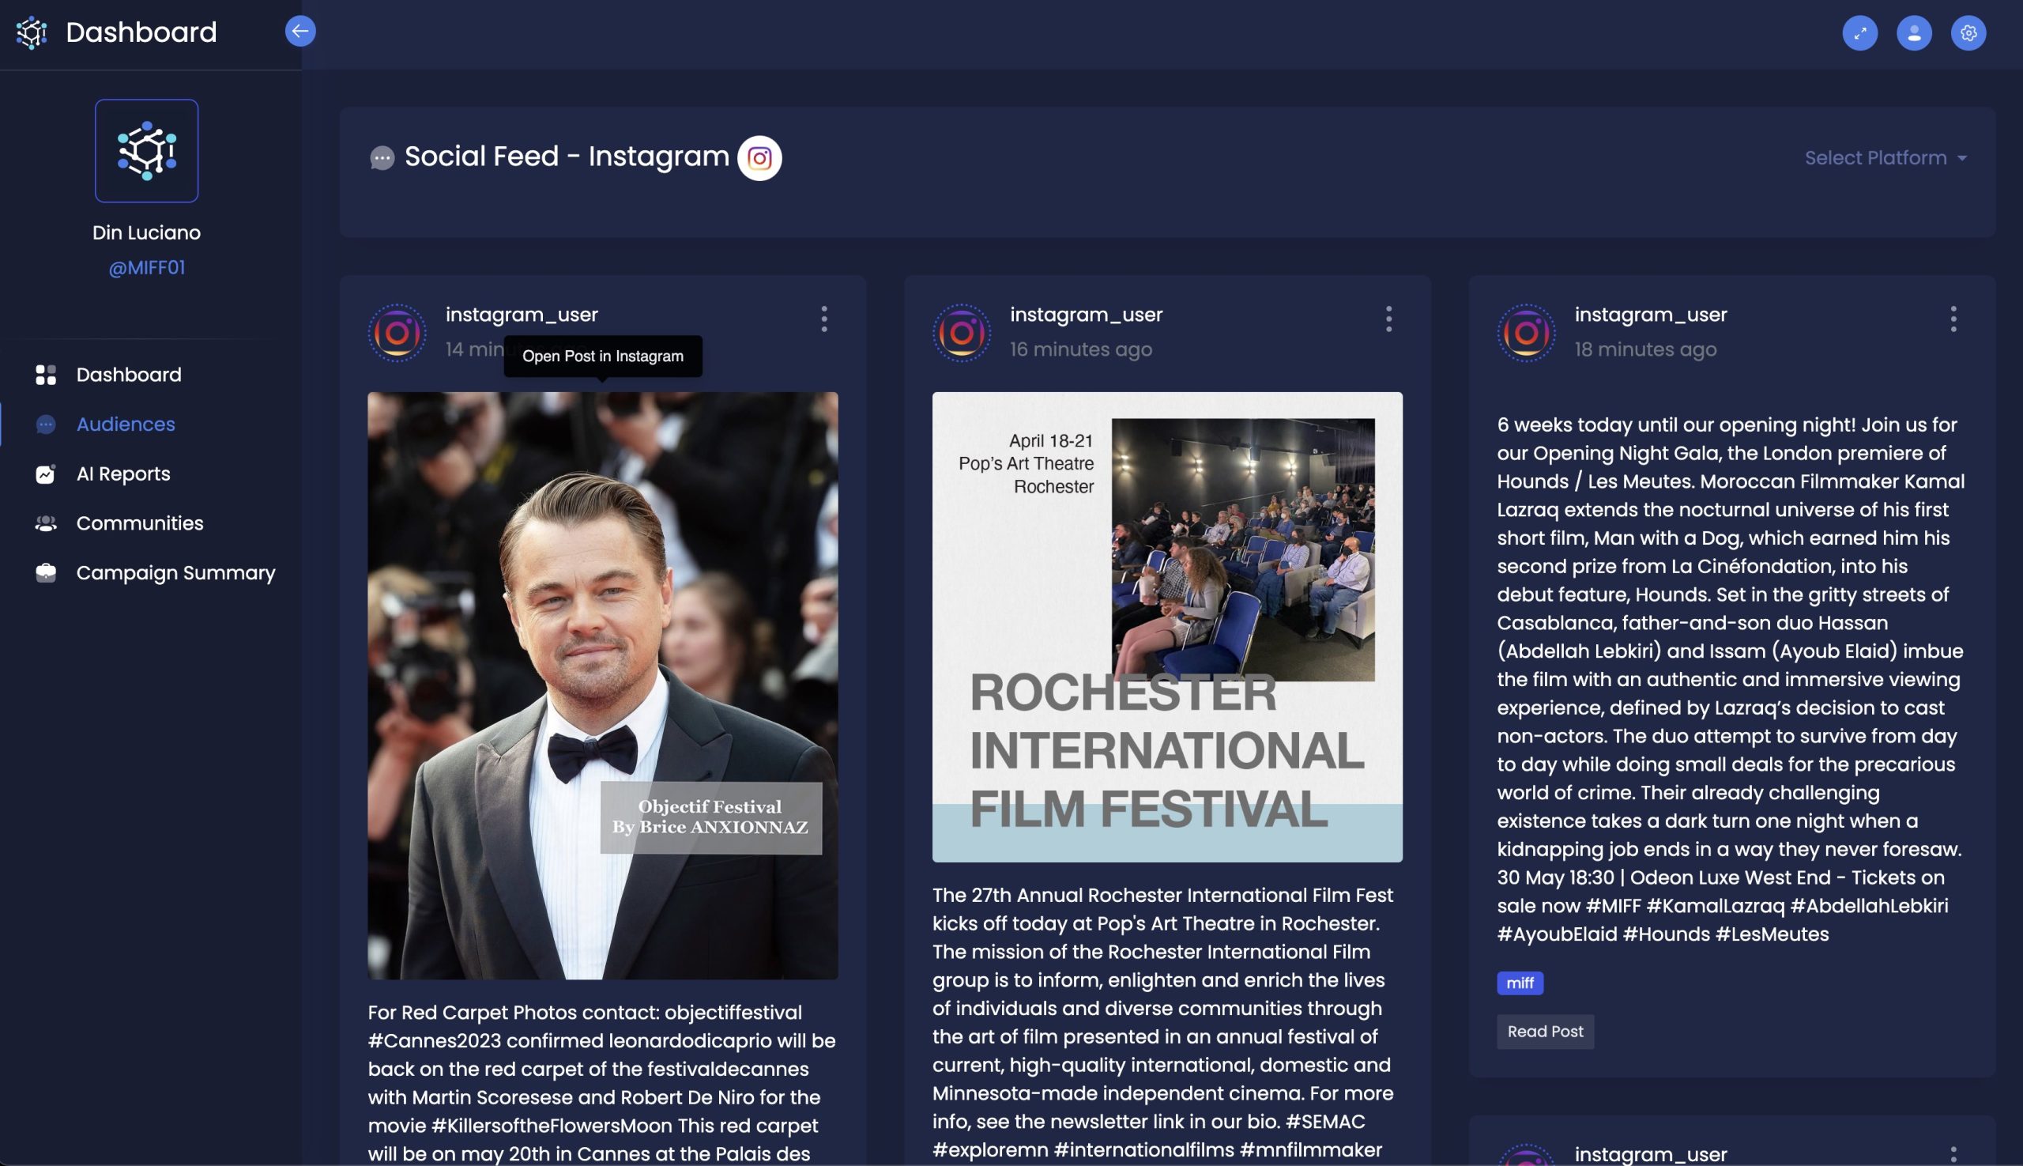Open three-dot menu on 16-minute post
The image size is (2023, 1166).
pos(1388,319)
